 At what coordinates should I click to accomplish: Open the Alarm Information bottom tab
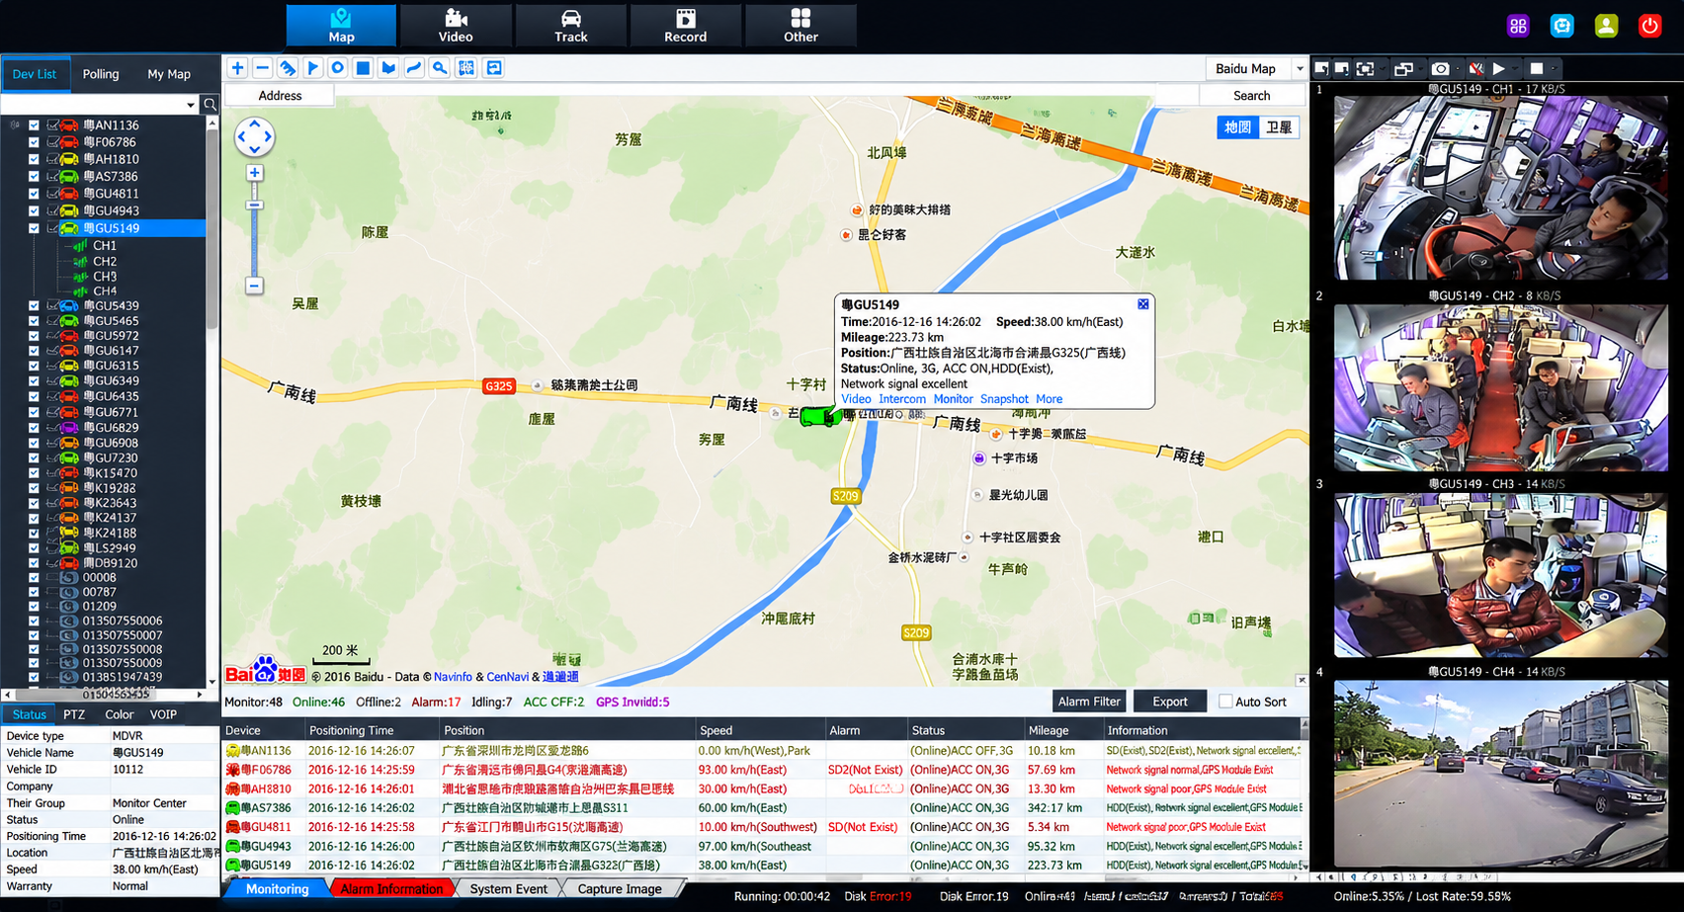point(391,888)
